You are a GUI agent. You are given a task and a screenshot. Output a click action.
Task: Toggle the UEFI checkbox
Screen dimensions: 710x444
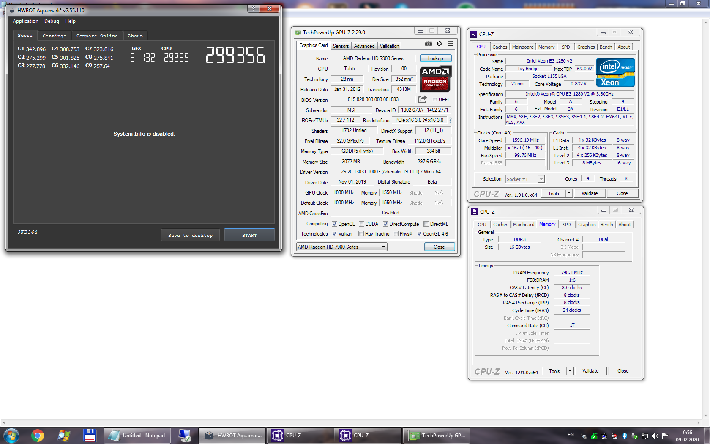[434, 100]
